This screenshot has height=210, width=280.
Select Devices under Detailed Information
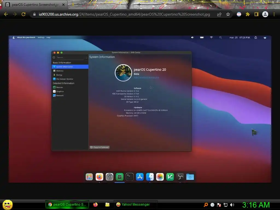(70, 87)
